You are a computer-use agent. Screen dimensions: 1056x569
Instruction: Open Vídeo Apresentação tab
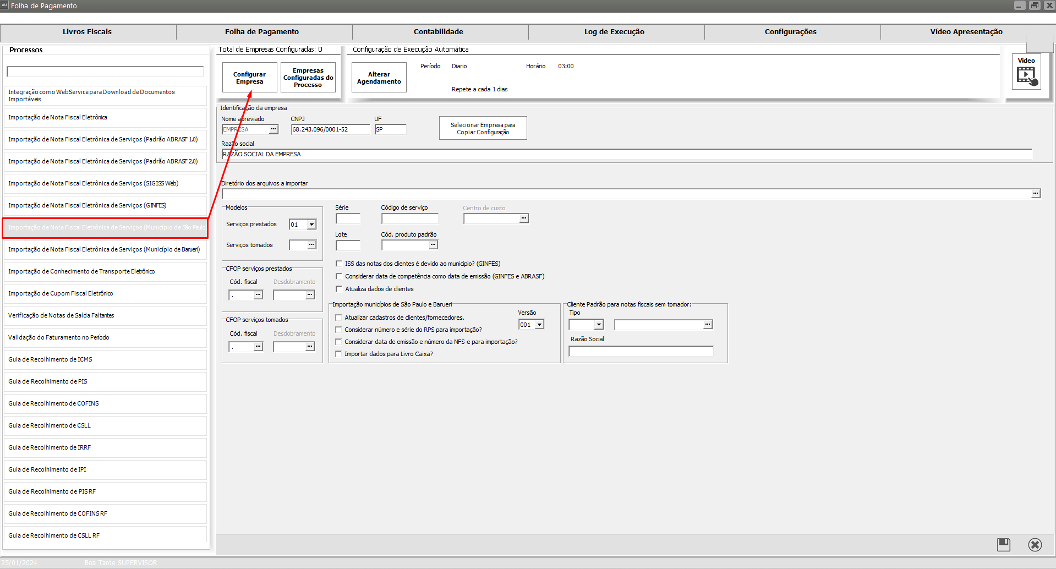[x=967, y=32]
